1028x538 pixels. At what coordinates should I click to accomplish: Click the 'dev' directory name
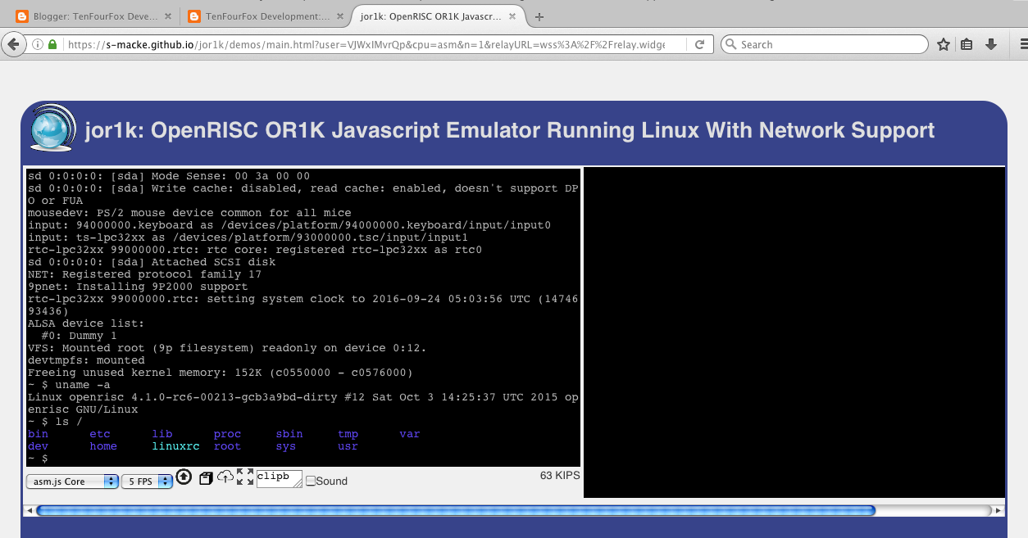click(x=38, y=446)
